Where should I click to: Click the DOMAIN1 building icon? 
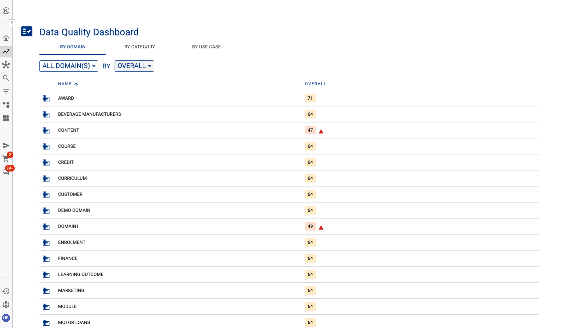point(46,227)
